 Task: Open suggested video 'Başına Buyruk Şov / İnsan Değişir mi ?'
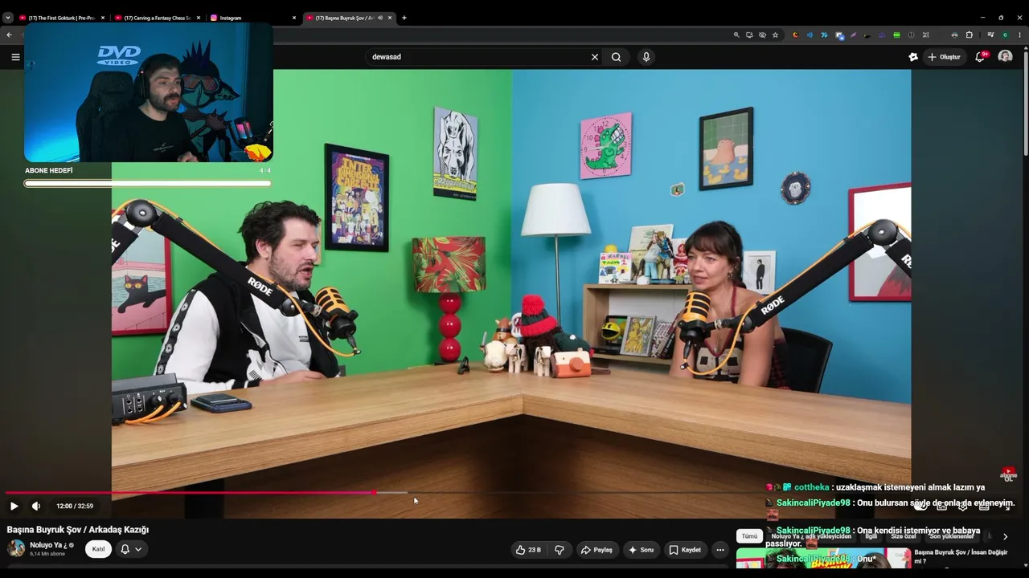pyautogui.click(x=961, y=556)
